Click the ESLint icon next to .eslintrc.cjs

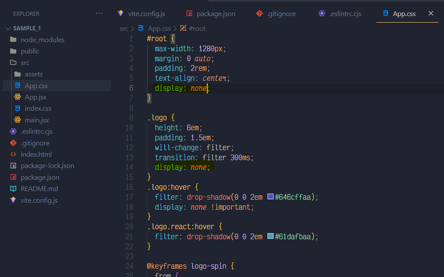(x=13, y=131)
